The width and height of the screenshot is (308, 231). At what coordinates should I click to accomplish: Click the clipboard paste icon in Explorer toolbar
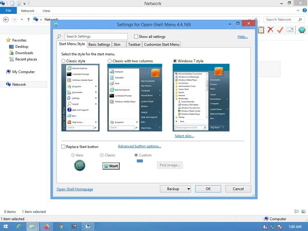click(261, 30)
